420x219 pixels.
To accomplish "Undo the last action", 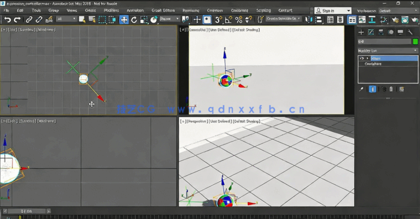I will (7, 20).
